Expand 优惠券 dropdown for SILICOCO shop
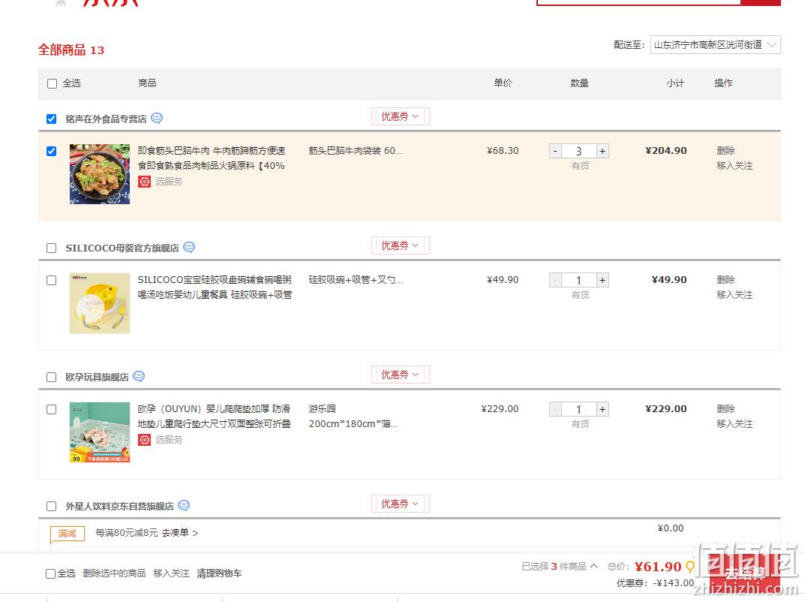The width and height of the screenshot is (805, 602). point(400,245)
